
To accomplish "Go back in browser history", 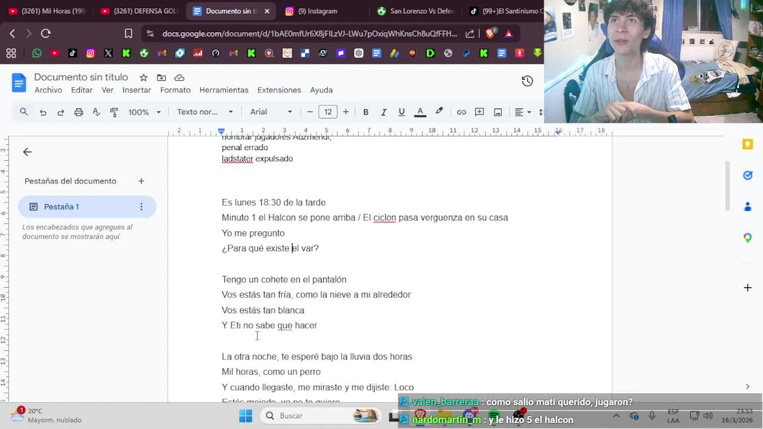I will pos(13,34).
